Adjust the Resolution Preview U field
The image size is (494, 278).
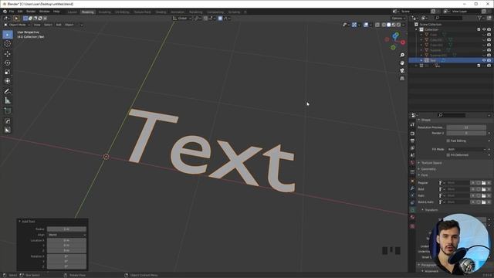[466, 127]
